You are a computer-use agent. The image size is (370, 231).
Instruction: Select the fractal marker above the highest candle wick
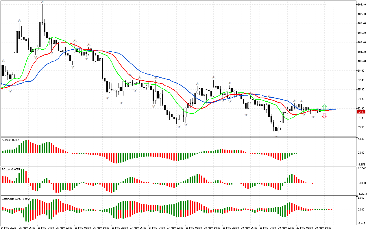(x=42, y=2)
